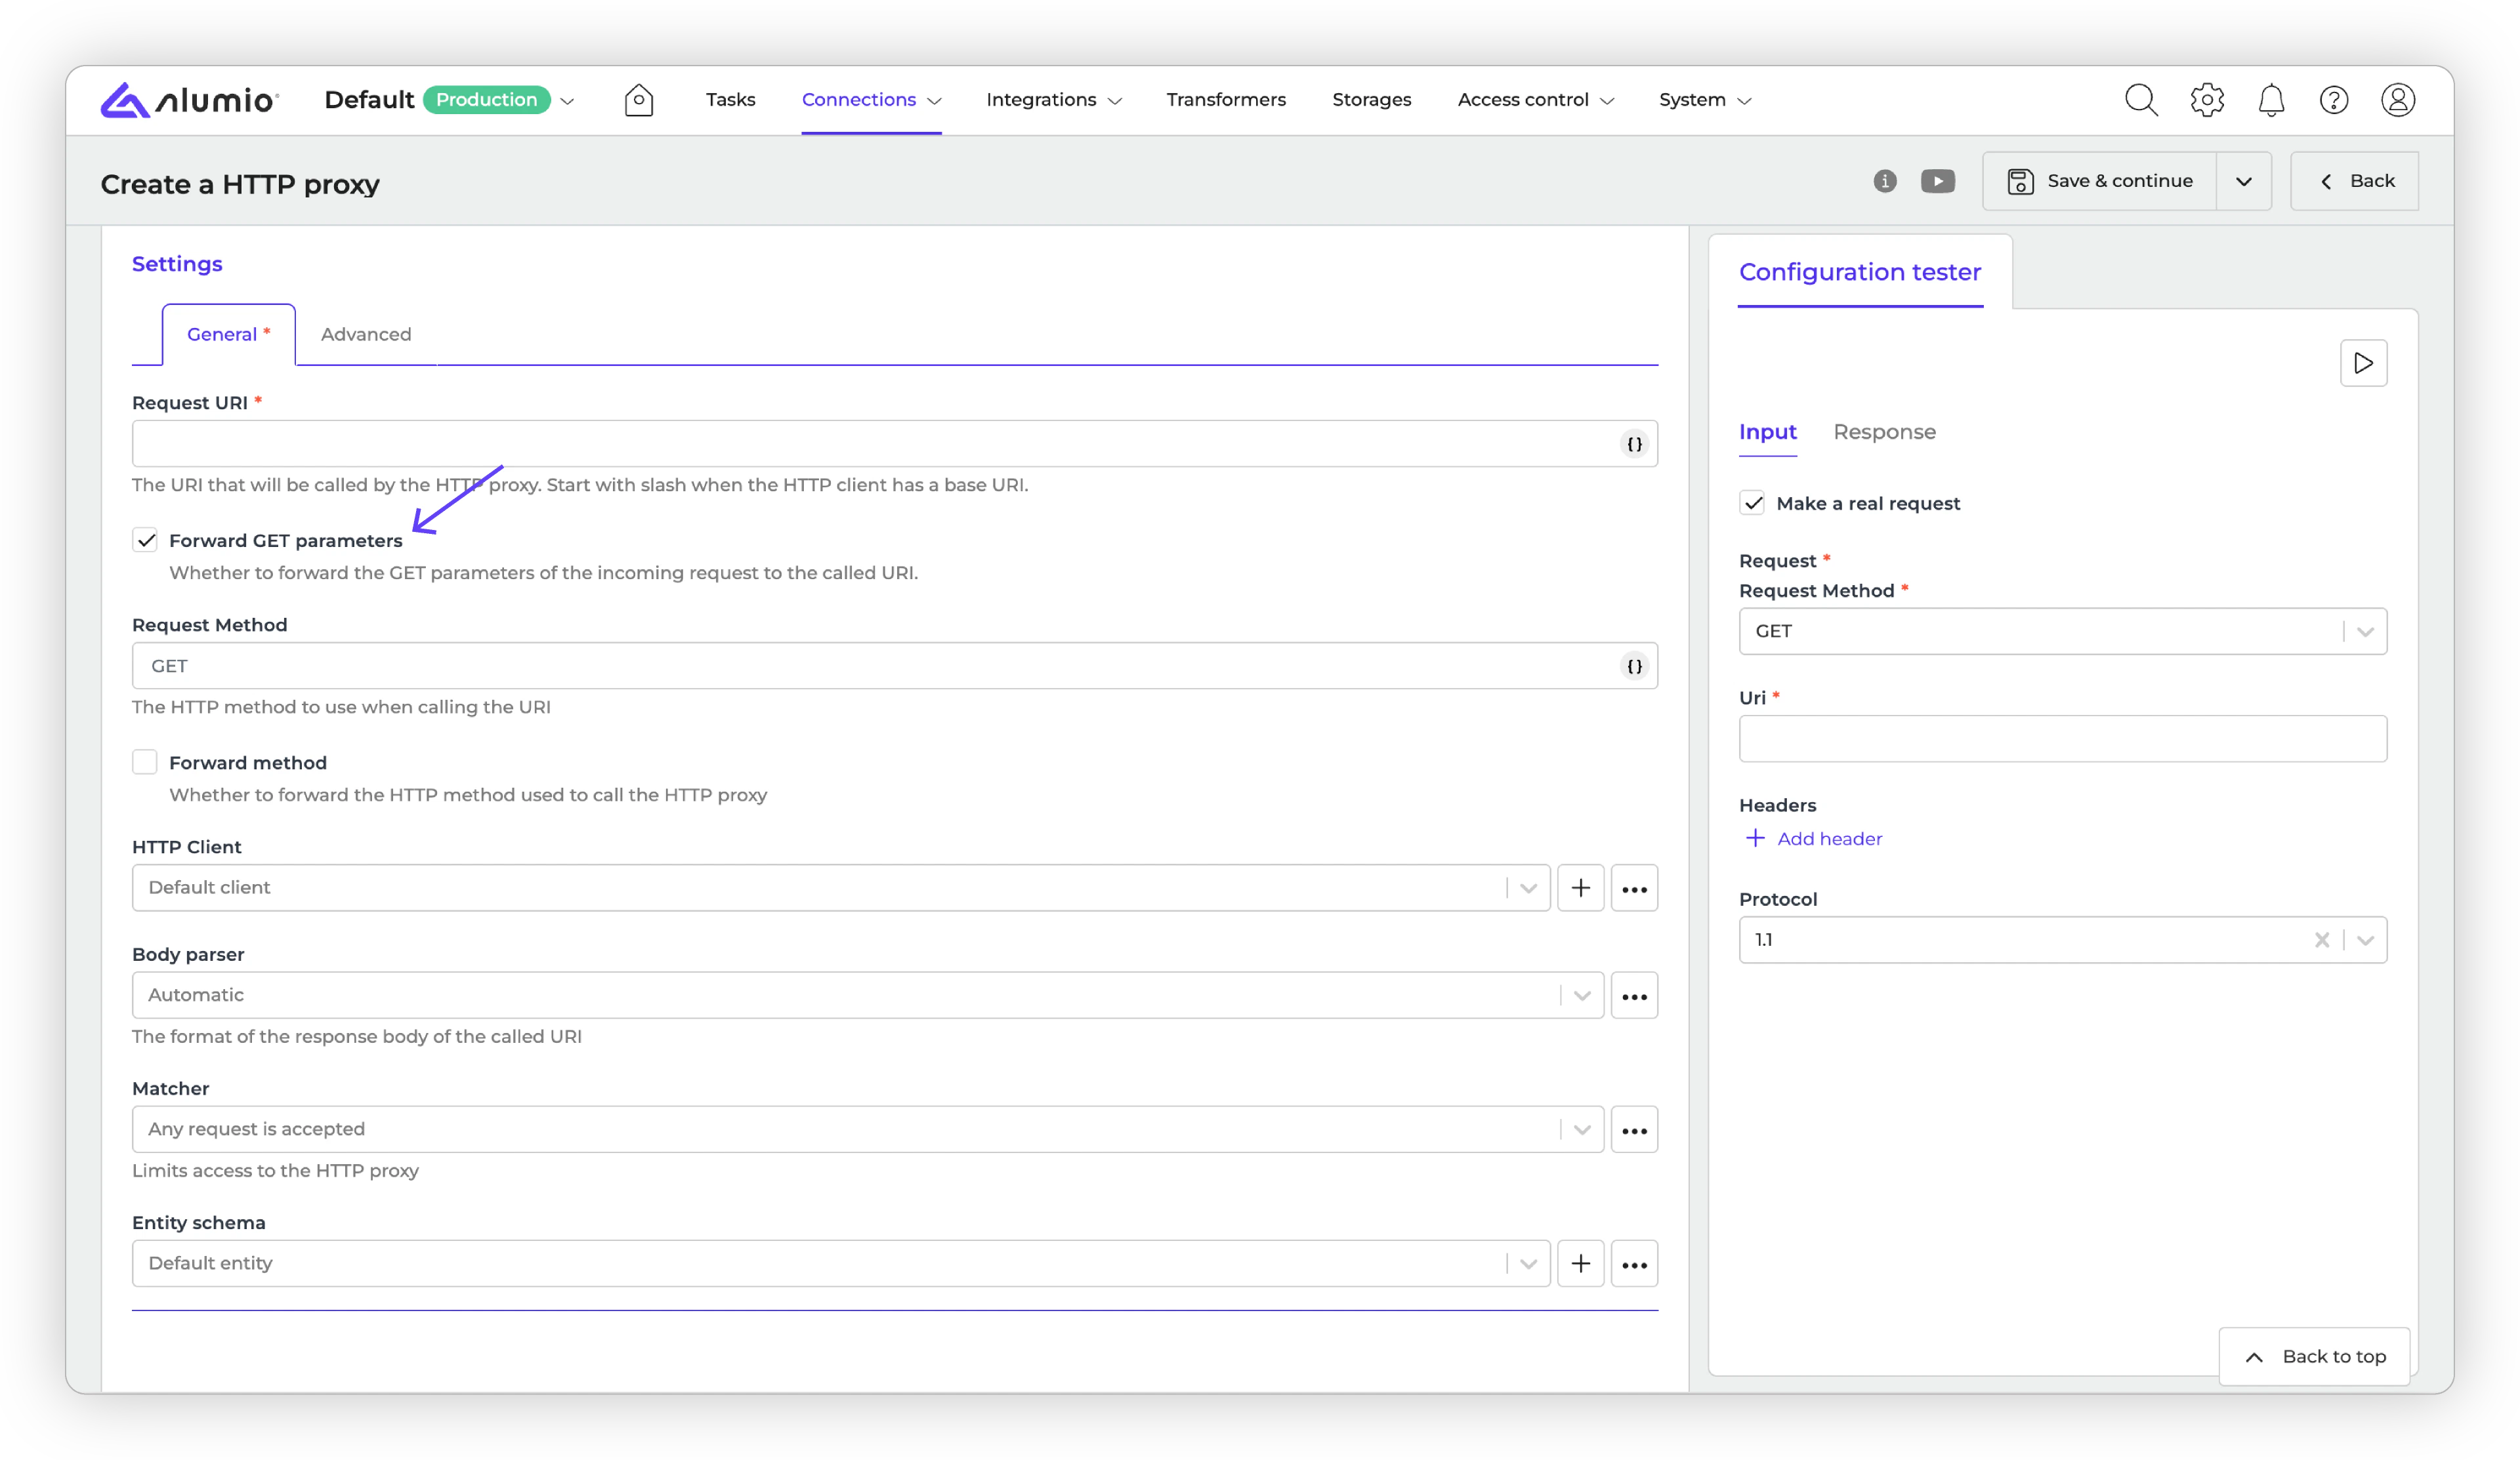Screen dimensions: 2520x1460
Task: Select the Input tab in tester
Action: (x=1767, y=433)
